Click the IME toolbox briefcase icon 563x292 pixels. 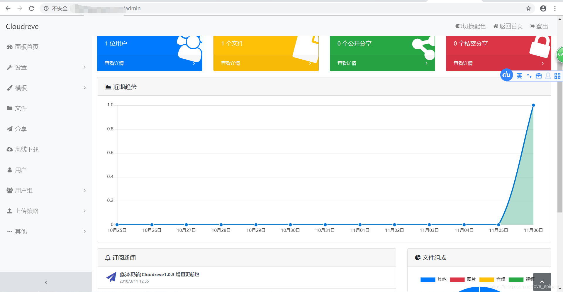coord(539,76)
